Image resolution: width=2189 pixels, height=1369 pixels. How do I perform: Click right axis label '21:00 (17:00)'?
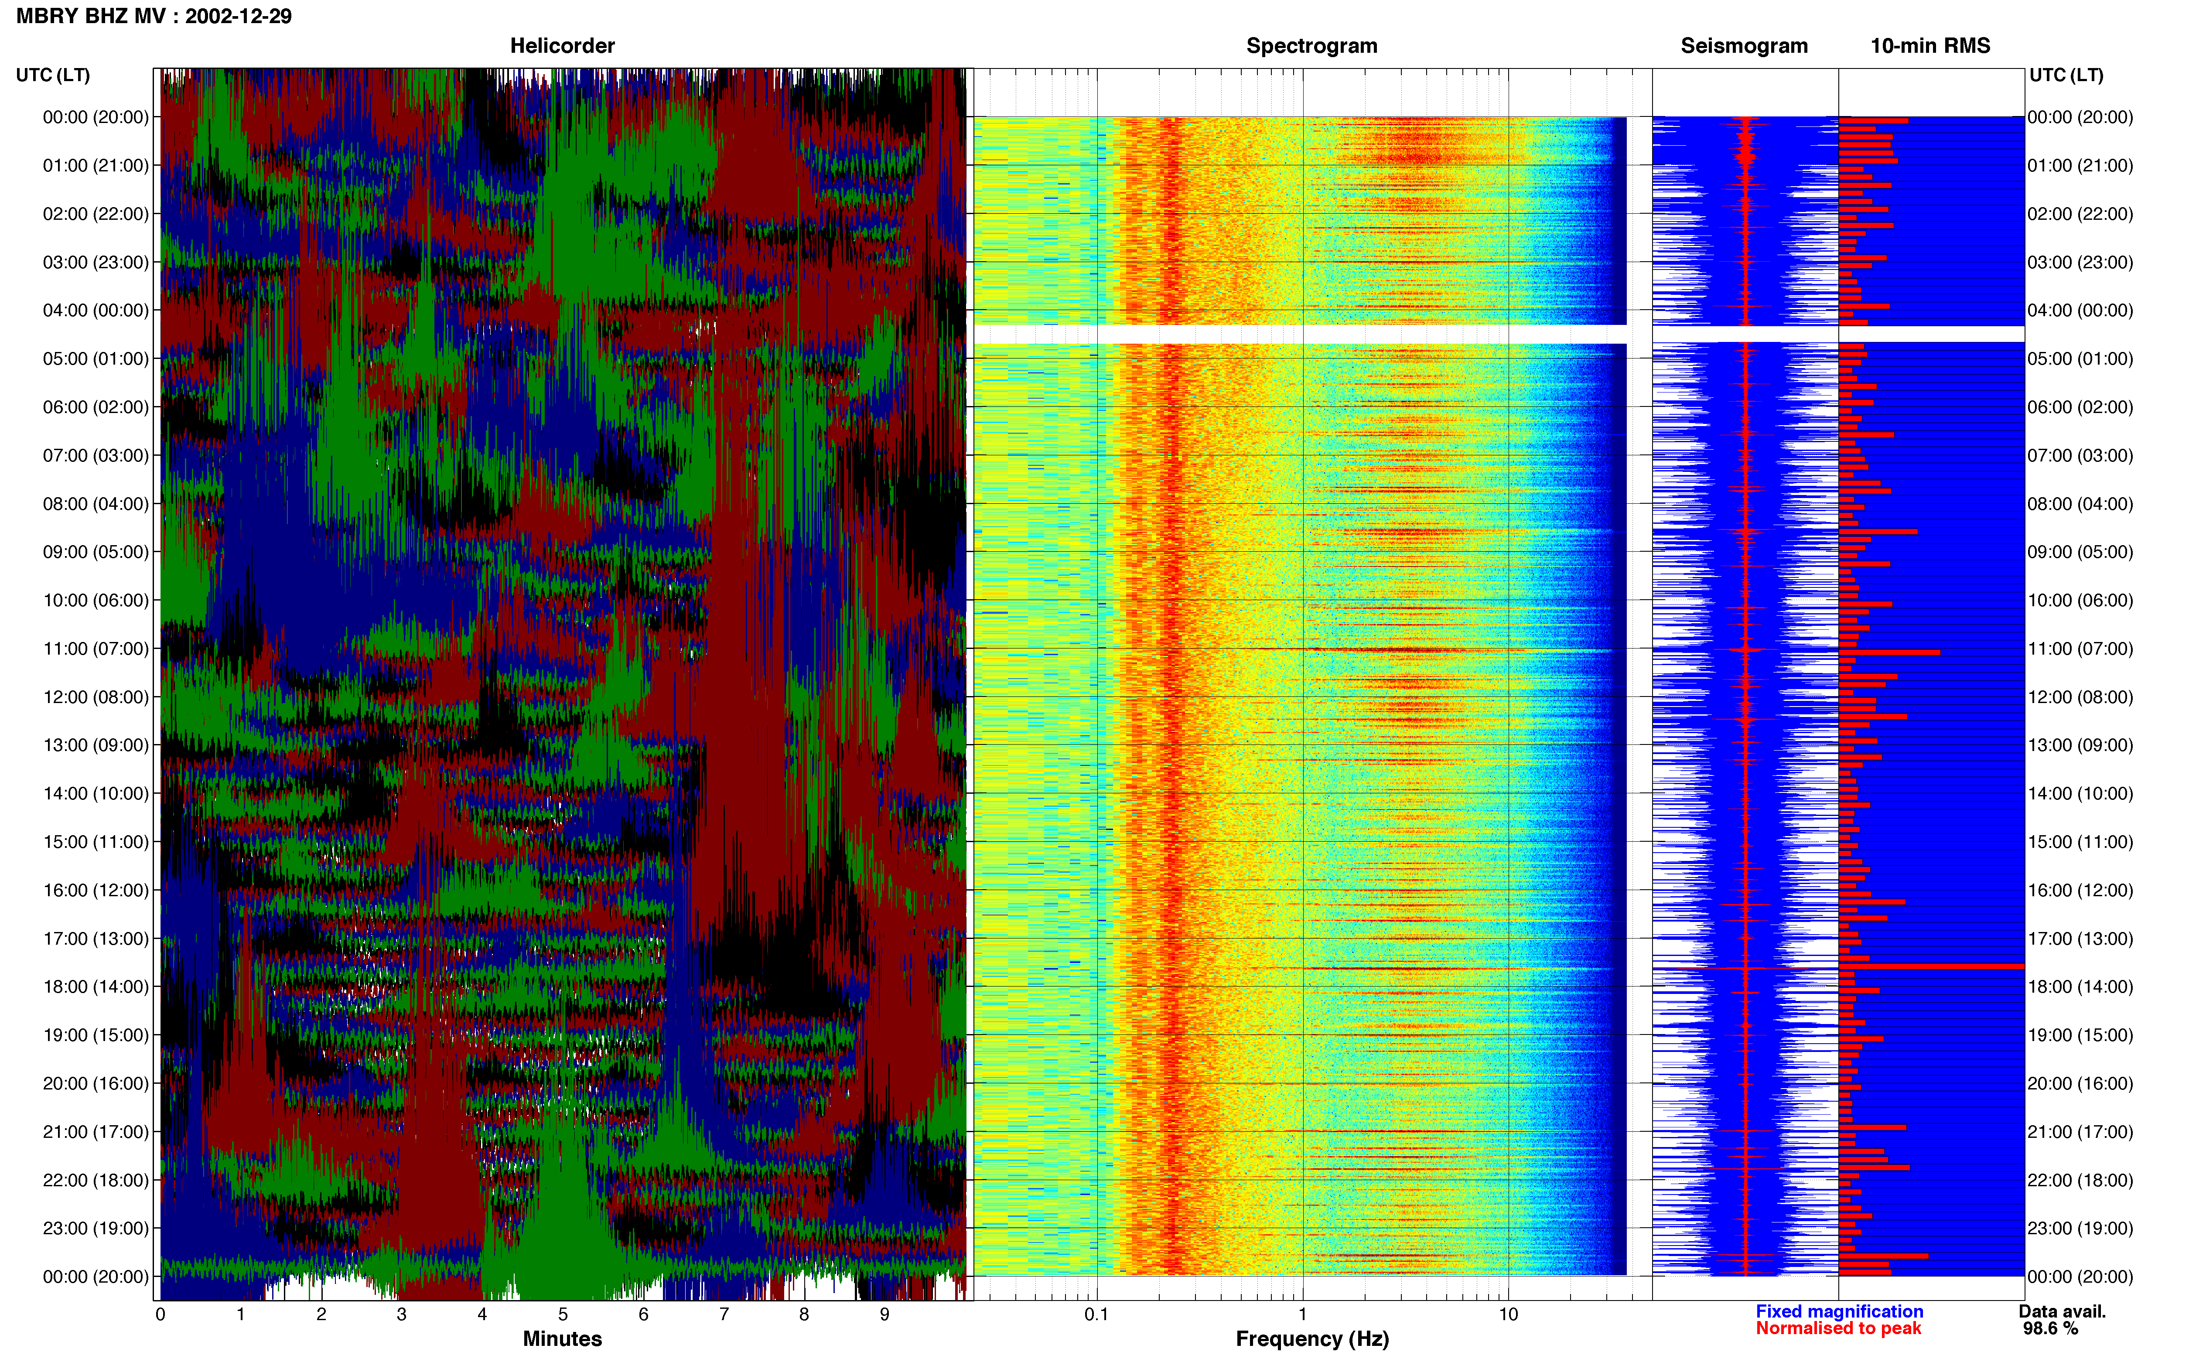[x=2080, y=1132]
